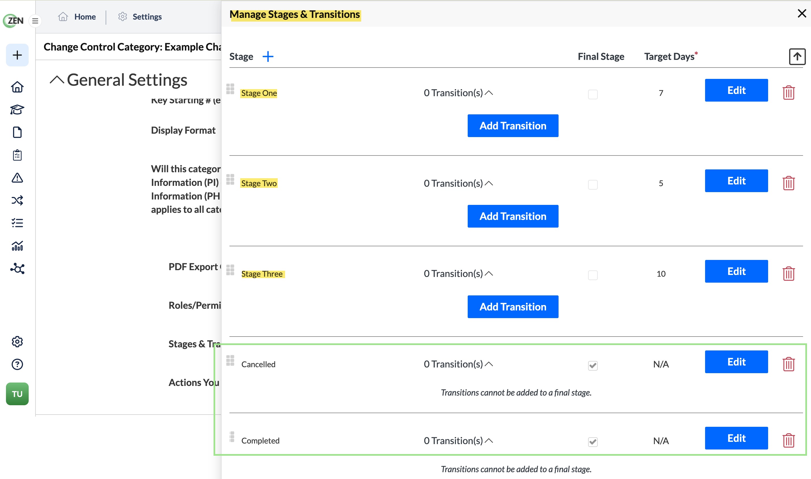Grab the Stage Two drag handle
Image resolution: width=811 pixels, height=479 pixels.
(230, 179)
